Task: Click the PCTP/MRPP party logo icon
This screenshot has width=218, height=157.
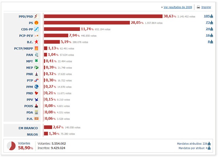Action: tap(36, 48)
